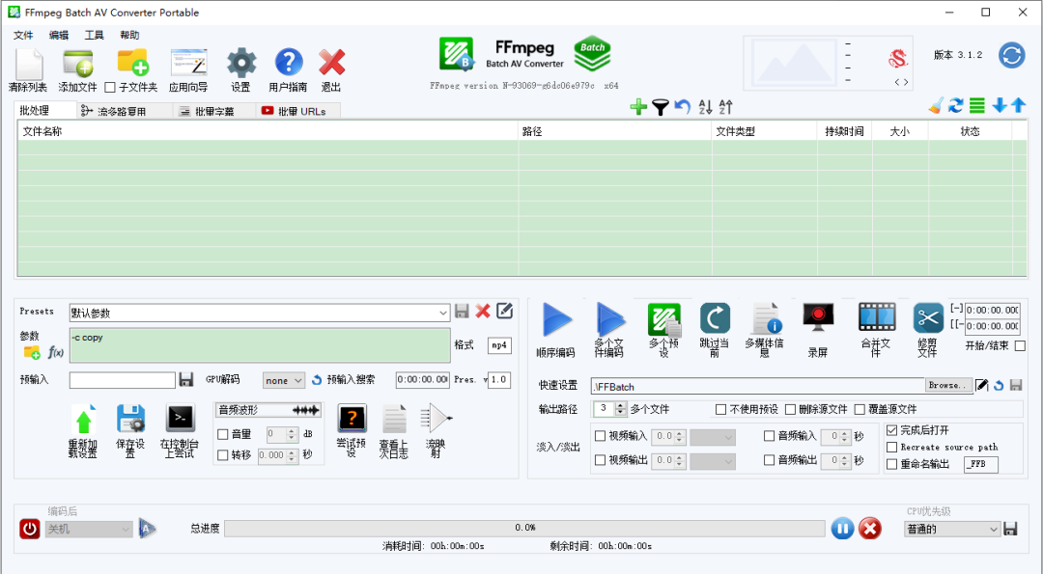Viewport: 1043px width, 574px height.
Task: Sort list A to Z ascending
Action: pyautogui.click(x=705, y=107)
